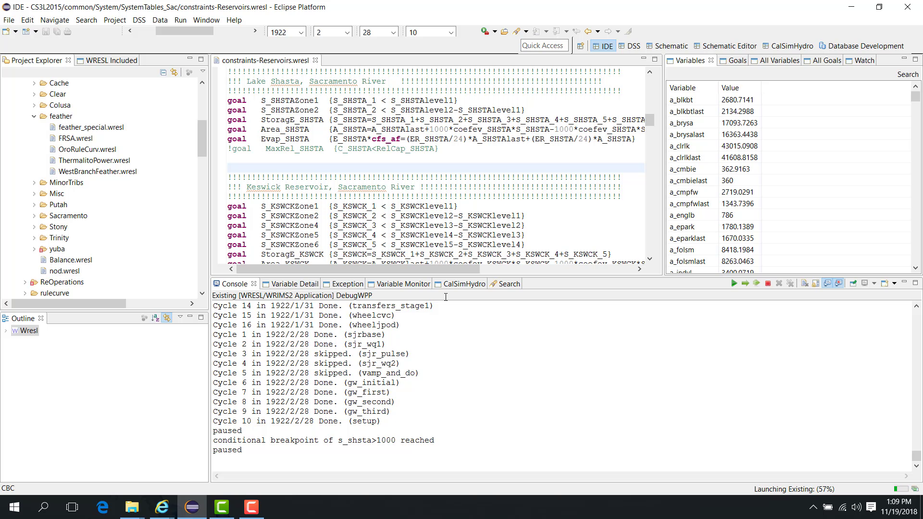Switch to the All Goals tab
923x519 pixels.
[x=823, y=61]
